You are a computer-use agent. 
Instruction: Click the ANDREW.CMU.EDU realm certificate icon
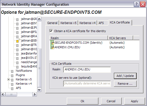coord(52,47)
